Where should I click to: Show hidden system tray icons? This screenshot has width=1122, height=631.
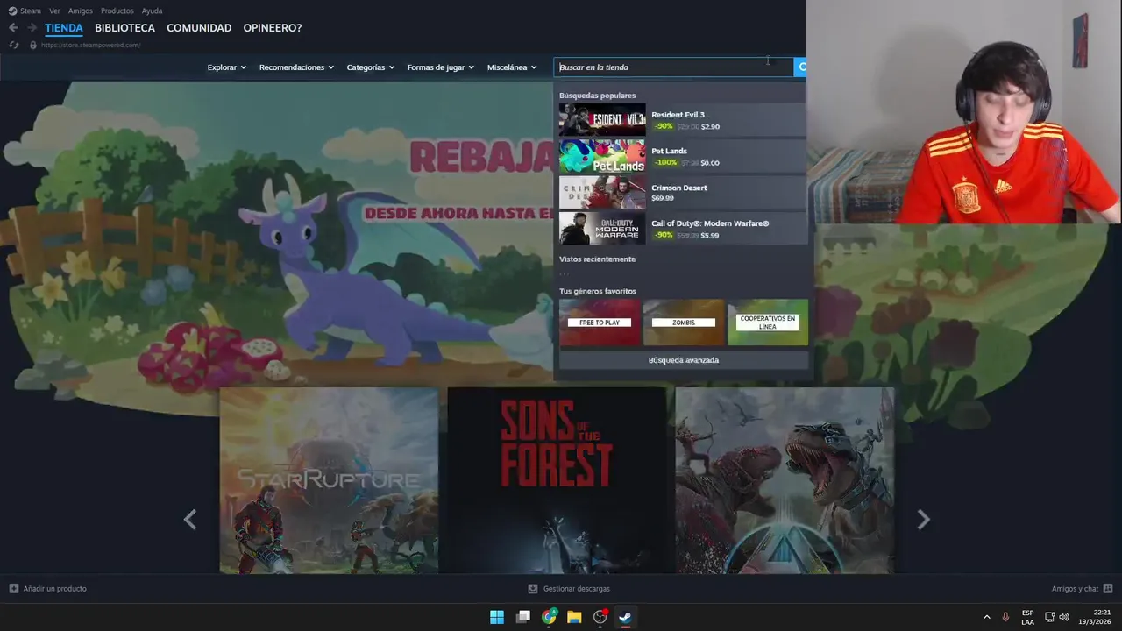[x=986, y=617]
